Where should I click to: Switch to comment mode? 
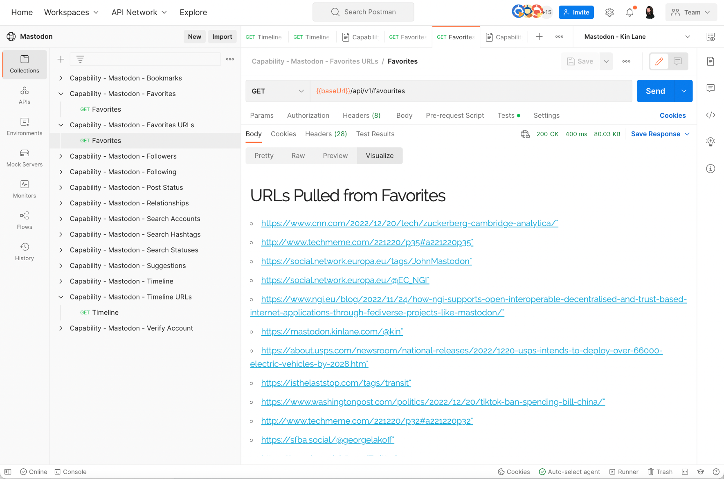pos(678,61)
